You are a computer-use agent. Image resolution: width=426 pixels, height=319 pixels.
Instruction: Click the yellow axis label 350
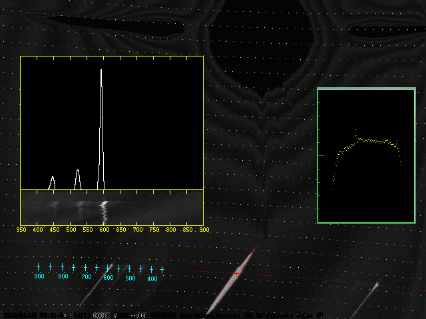[21, 230]
